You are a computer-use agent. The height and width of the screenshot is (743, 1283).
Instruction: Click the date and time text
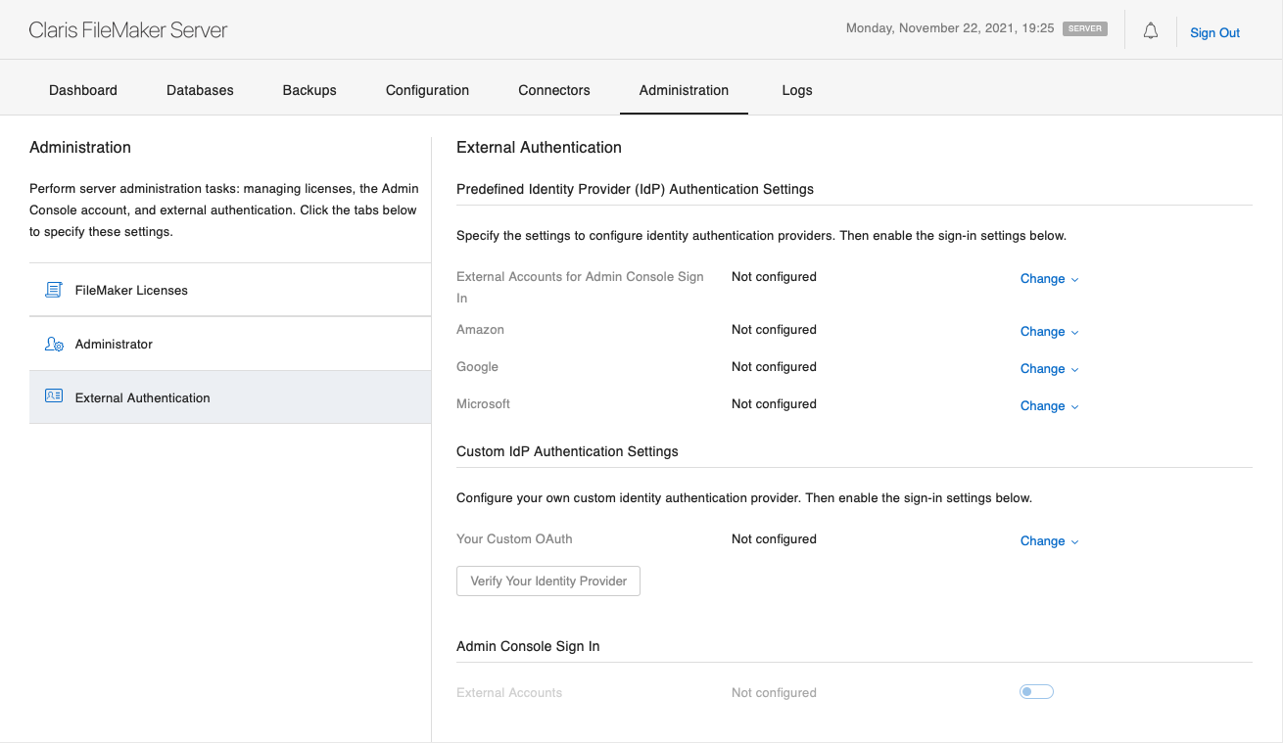coord(950,28)
